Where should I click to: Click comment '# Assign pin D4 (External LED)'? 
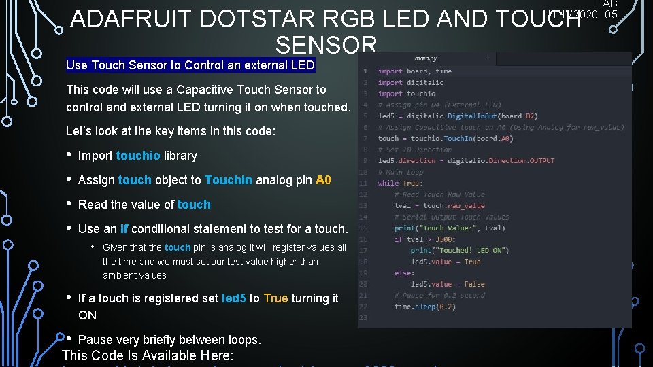click(x=439, y=105)
